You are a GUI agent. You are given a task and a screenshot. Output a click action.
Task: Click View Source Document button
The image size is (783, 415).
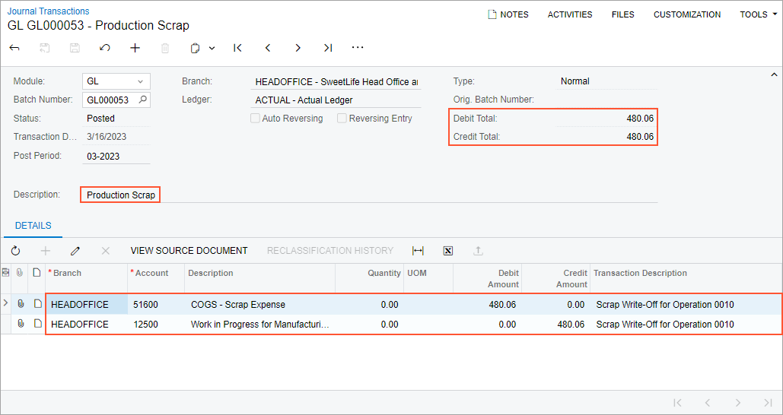(189, 251)
